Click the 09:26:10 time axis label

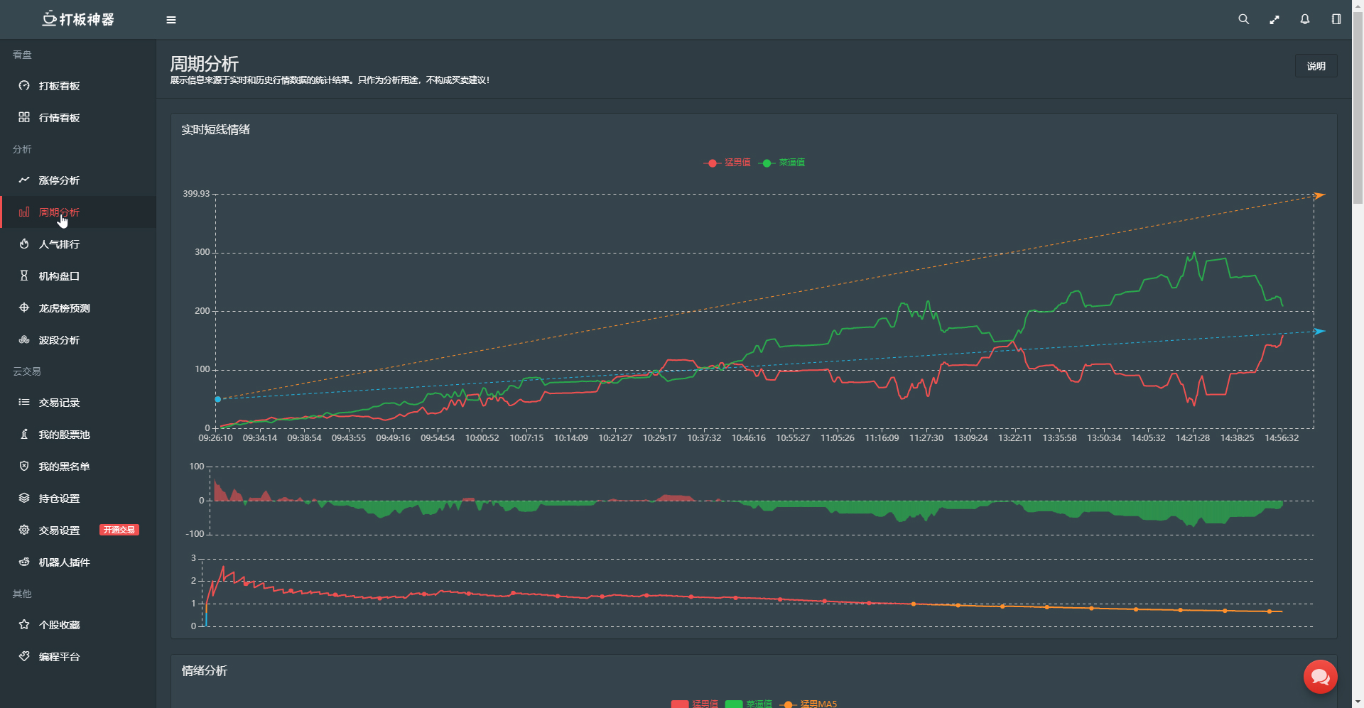[x=215, y=438]
